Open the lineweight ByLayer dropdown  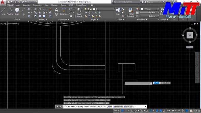(x=149, y=13)
